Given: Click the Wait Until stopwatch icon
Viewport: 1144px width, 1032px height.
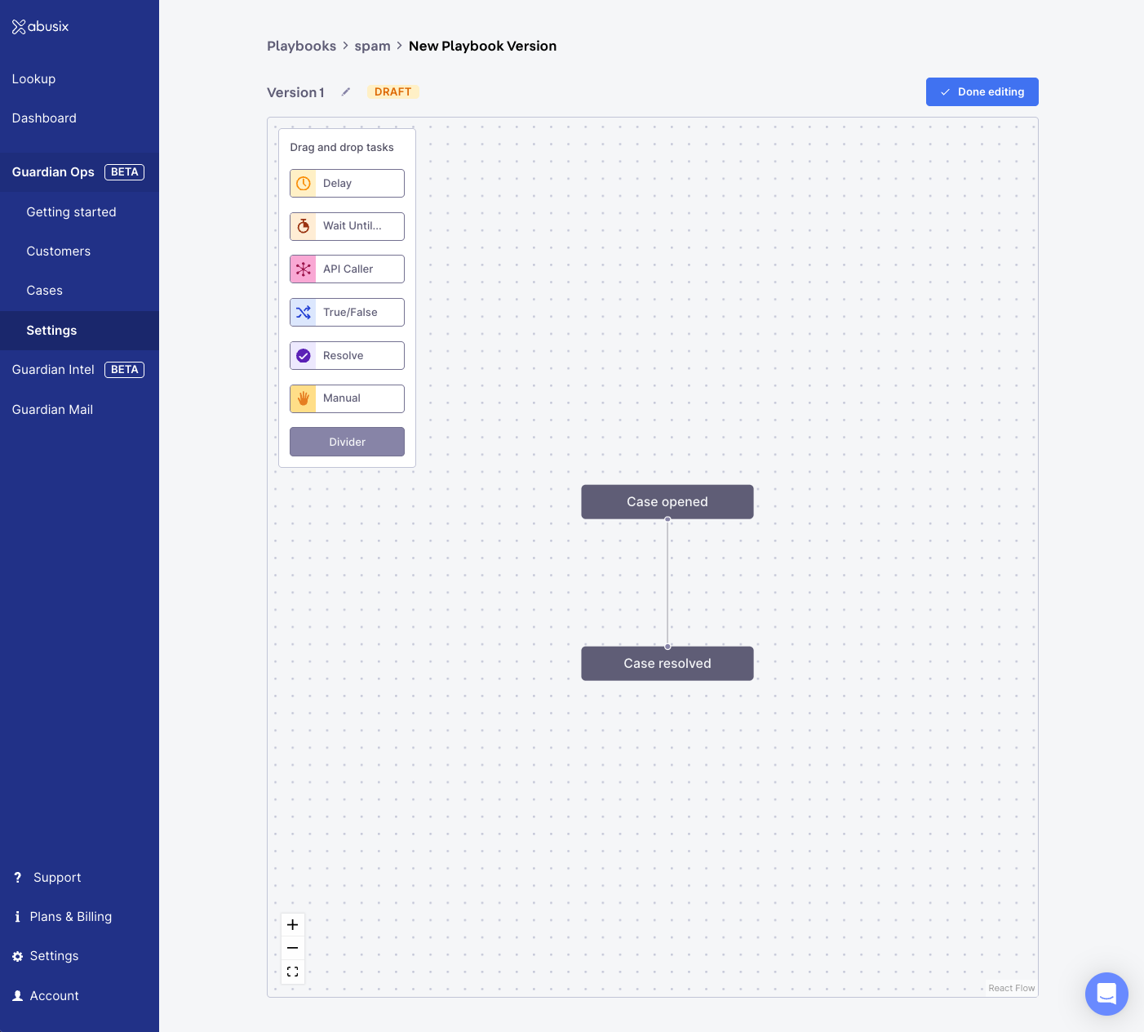Looking at the screenshot, I should click(x=303, y=226).
